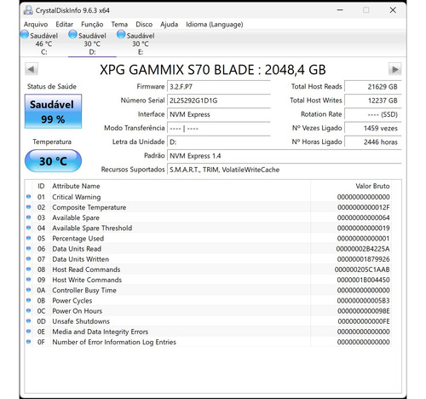Viewport: 426px width, 399px height.
Task: Click the blue status orb for drive D:
Action: 72,35
